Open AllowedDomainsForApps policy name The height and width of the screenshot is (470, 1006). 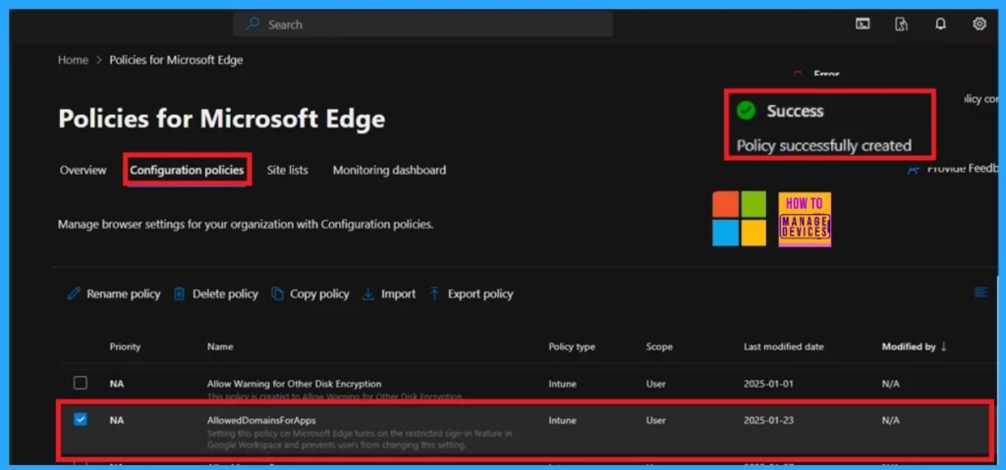pos(261,420)
